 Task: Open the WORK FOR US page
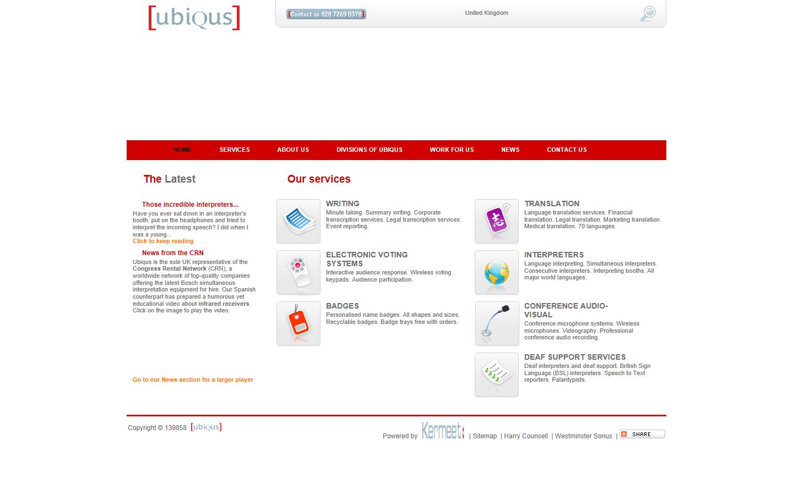[452, 150]
